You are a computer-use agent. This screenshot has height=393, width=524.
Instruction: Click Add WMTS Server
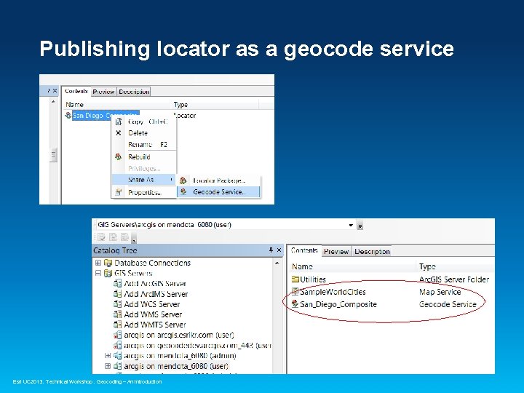[155, 325]
